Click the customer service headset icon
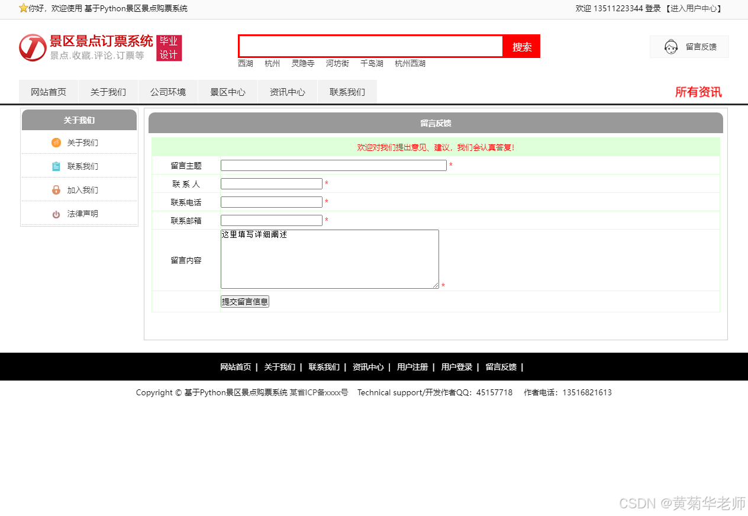This screenshot has height=516, width=748. click(670, 47)
